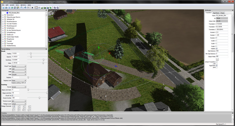
Task: Select the highlighted house-shaped toolbar tool
Action: point(36,8)
